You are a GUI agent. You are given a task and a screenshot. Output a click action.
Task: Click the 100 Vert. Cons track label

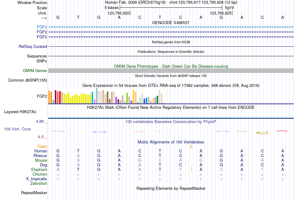(x=17, y=129)
